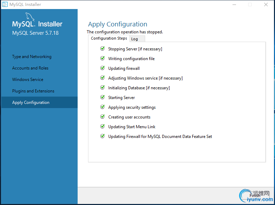The image size is (275, 205).
Task: Click the check icon for Updating Start Menu Link
Action: tap(102, 126)
